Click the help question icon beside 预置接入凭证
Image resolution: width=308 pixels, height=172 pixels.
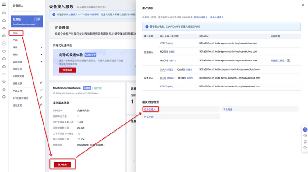pyautogui.click(x=288, y=61)
